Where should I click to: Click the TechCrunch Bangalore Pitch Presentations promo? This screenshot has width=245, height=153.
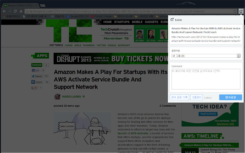(x=116, y=34)
